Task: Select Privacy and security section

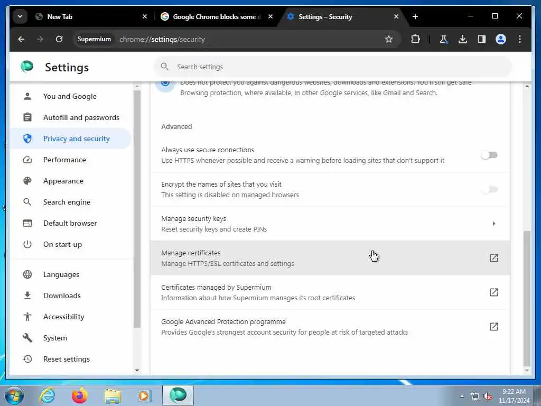Action: tap(70, 139)
